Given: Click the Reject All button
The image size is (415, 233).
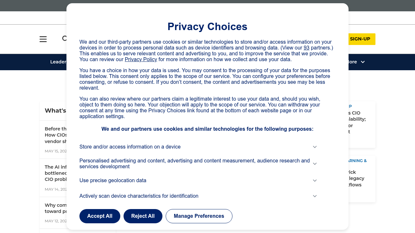Looking at the screenshot, I should coord(143,216).
